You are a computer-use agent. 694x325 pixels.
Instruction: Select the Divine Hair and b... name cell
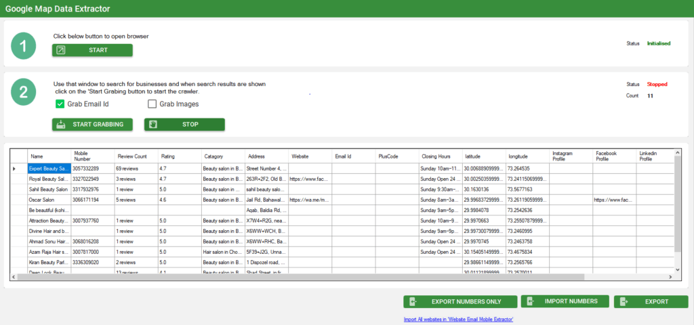[49, 231]
